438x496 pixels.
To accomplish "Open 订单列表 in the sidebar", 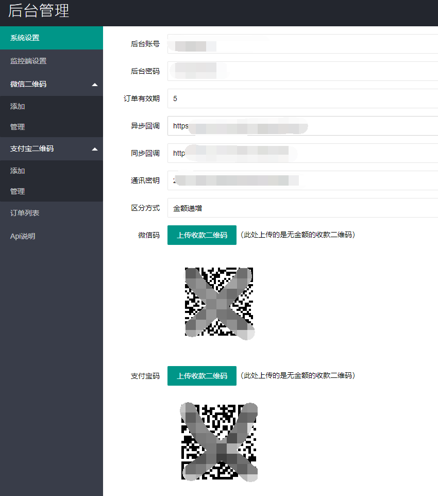I will [51, 213].
